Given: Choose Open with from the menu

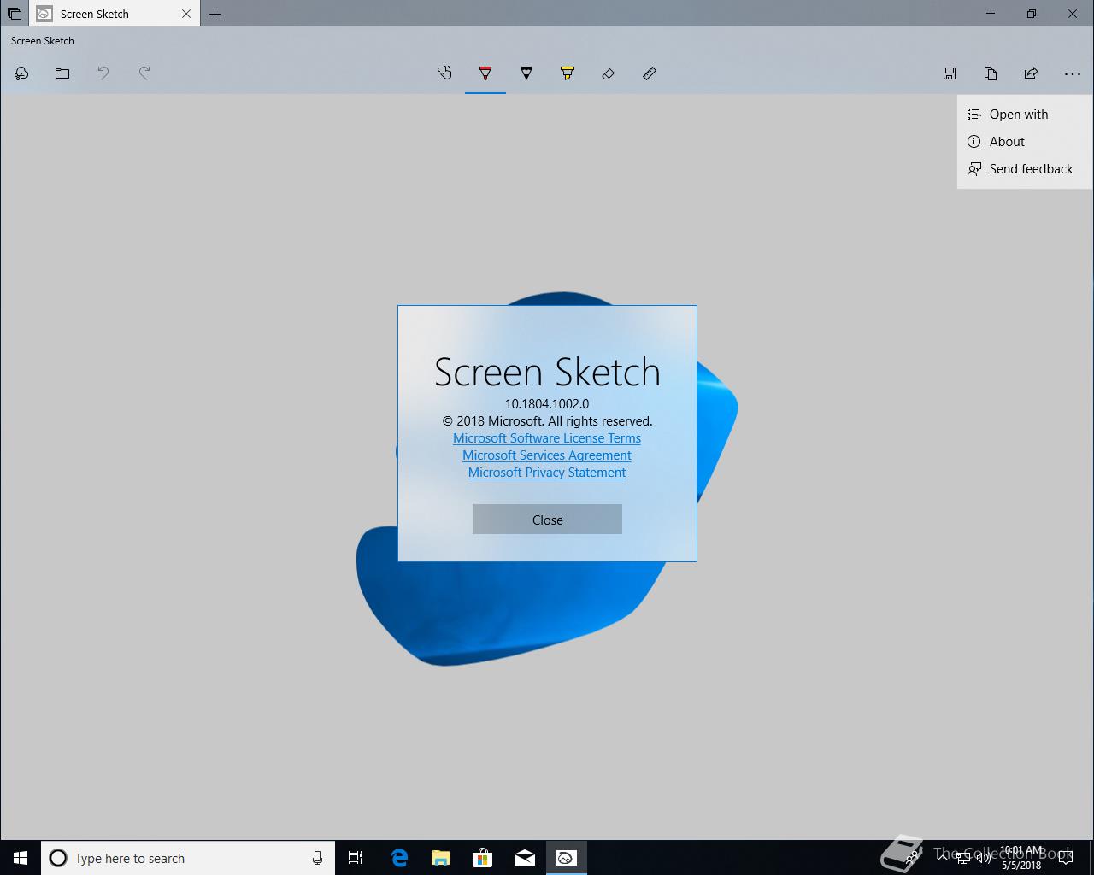Looking at the screenshot, I should (x=1025, y=115).
